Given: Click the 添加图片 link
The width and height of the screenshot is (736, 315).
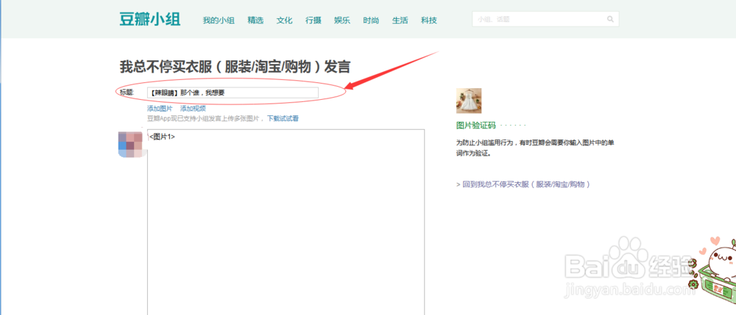Looking at the screenshot, I should (160, 109).
